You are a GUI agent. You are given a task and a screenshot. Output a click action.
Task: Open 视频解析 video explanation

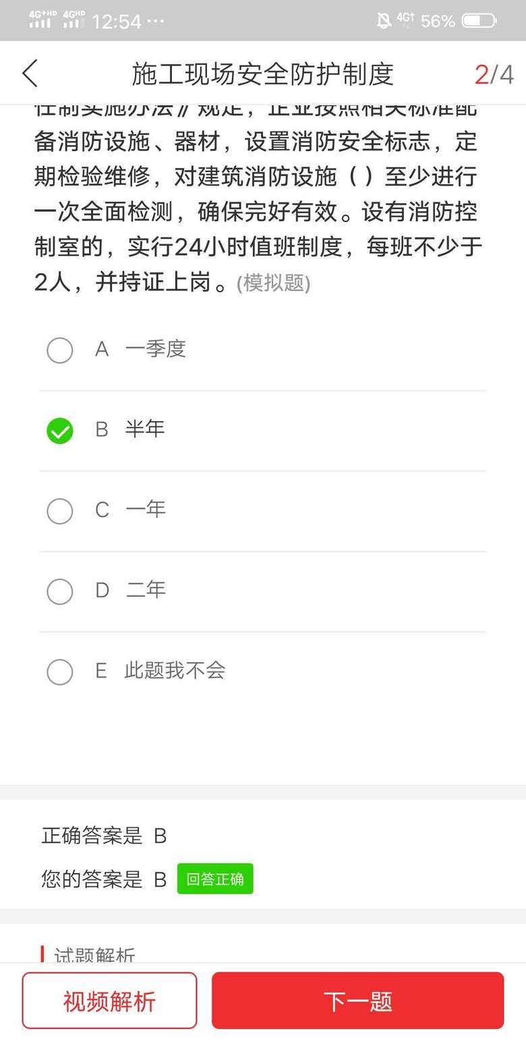[109, 1001]
